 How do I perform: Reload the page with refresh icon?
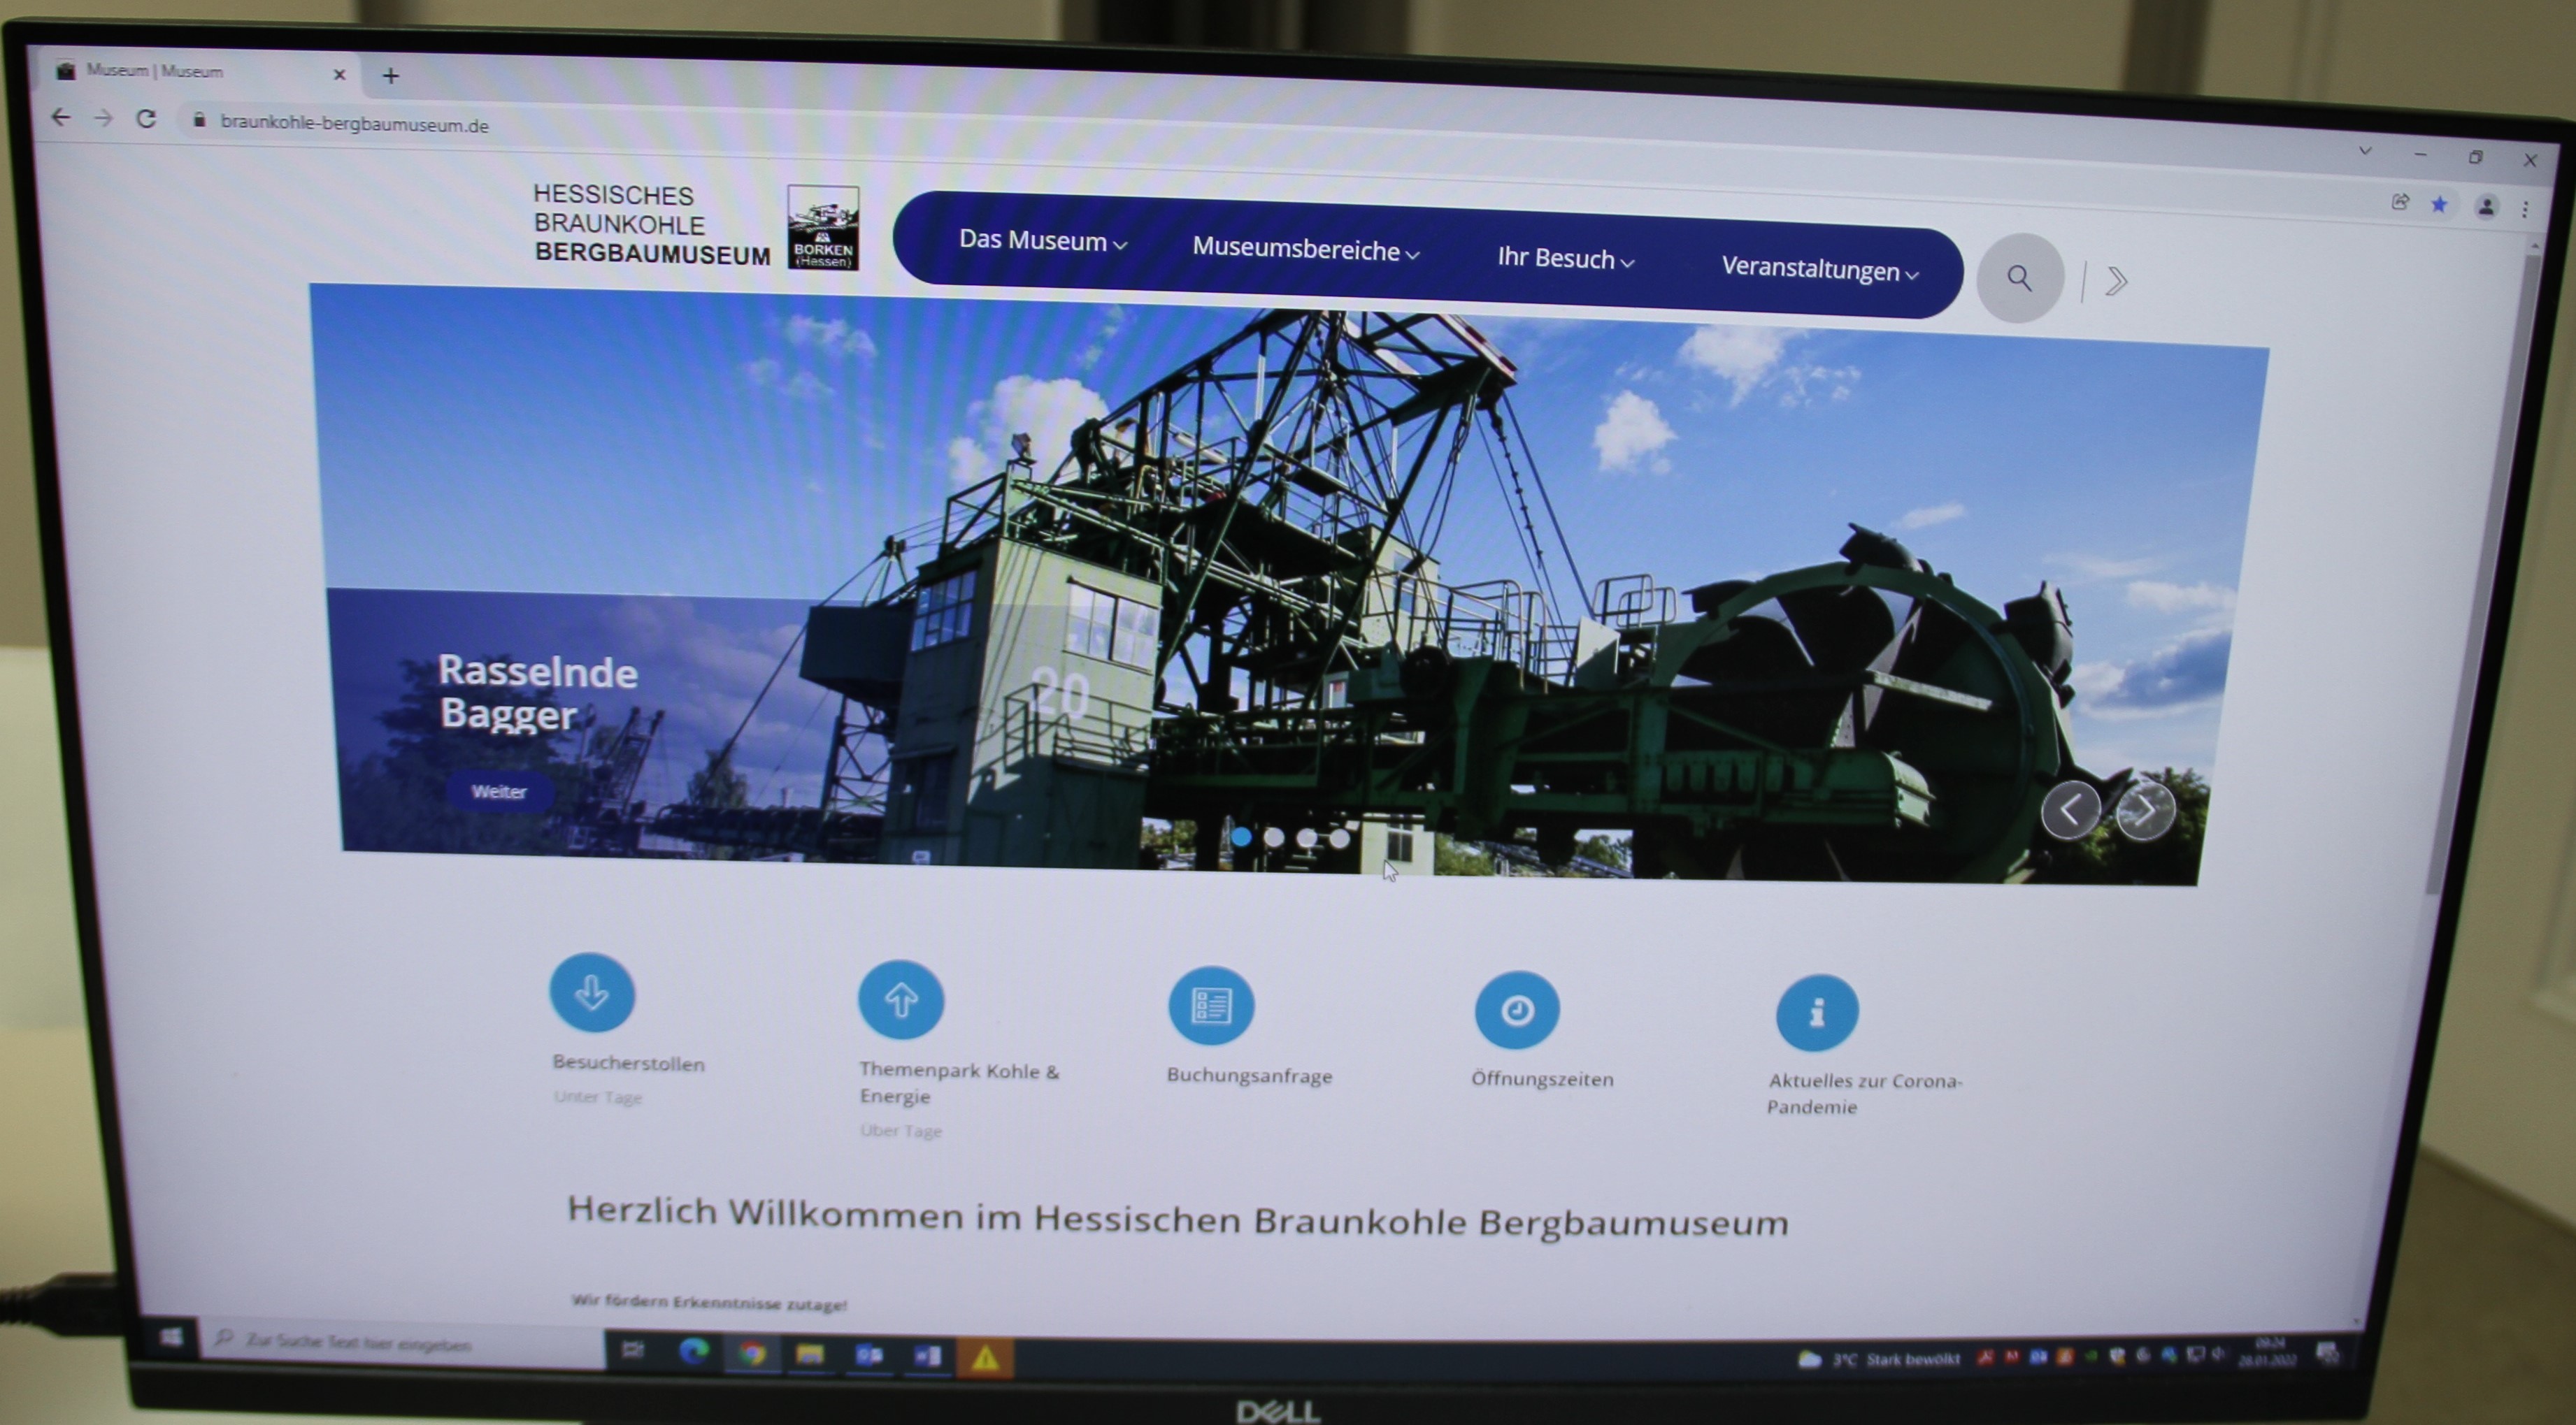click(x=146, y=119)
